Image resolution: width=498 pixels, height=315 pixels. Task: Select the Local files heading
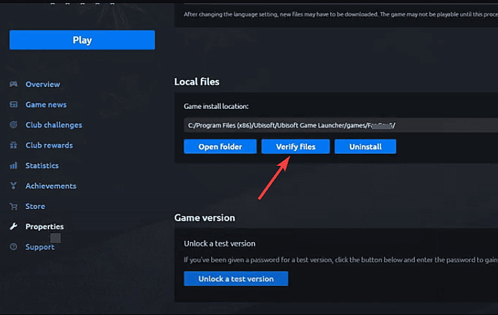click(x=196, y=82)
